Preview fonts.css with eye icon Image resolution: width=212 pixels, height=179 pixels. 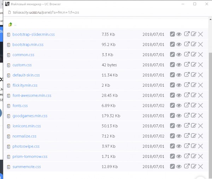coord(179,105)
